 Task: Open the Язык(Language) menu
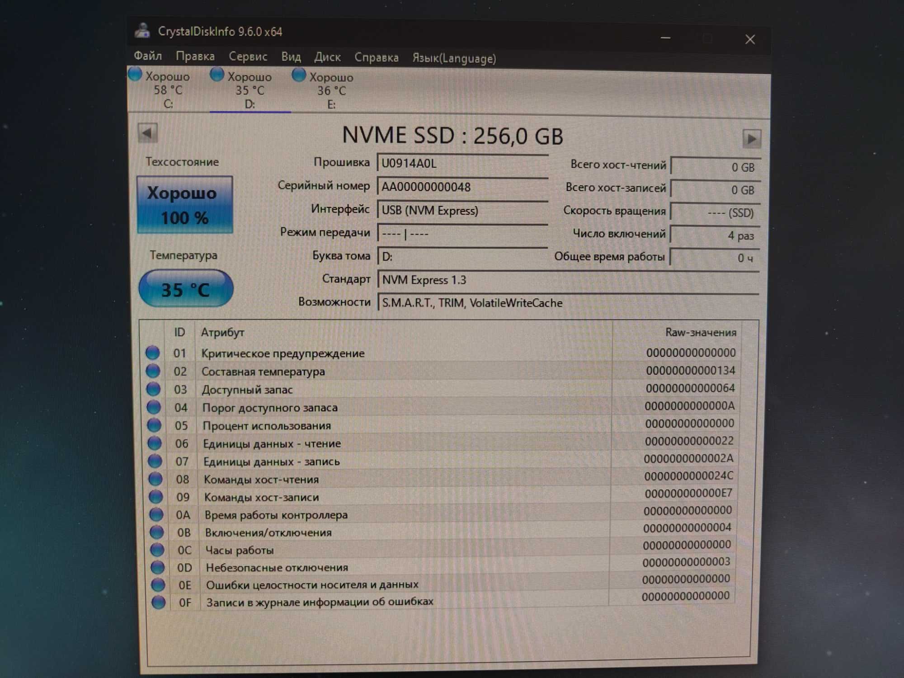coord(454,58)
